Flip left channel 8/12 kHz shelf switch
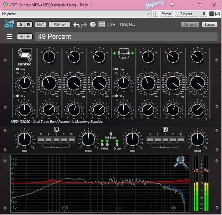Screen dimensions: 222x215 pos(17,69)
